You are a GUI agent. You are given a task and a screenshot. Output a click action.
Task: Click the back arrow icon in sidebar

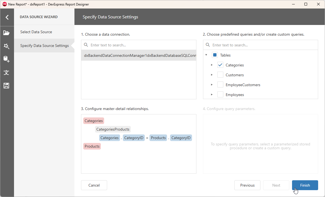point(7,17)
